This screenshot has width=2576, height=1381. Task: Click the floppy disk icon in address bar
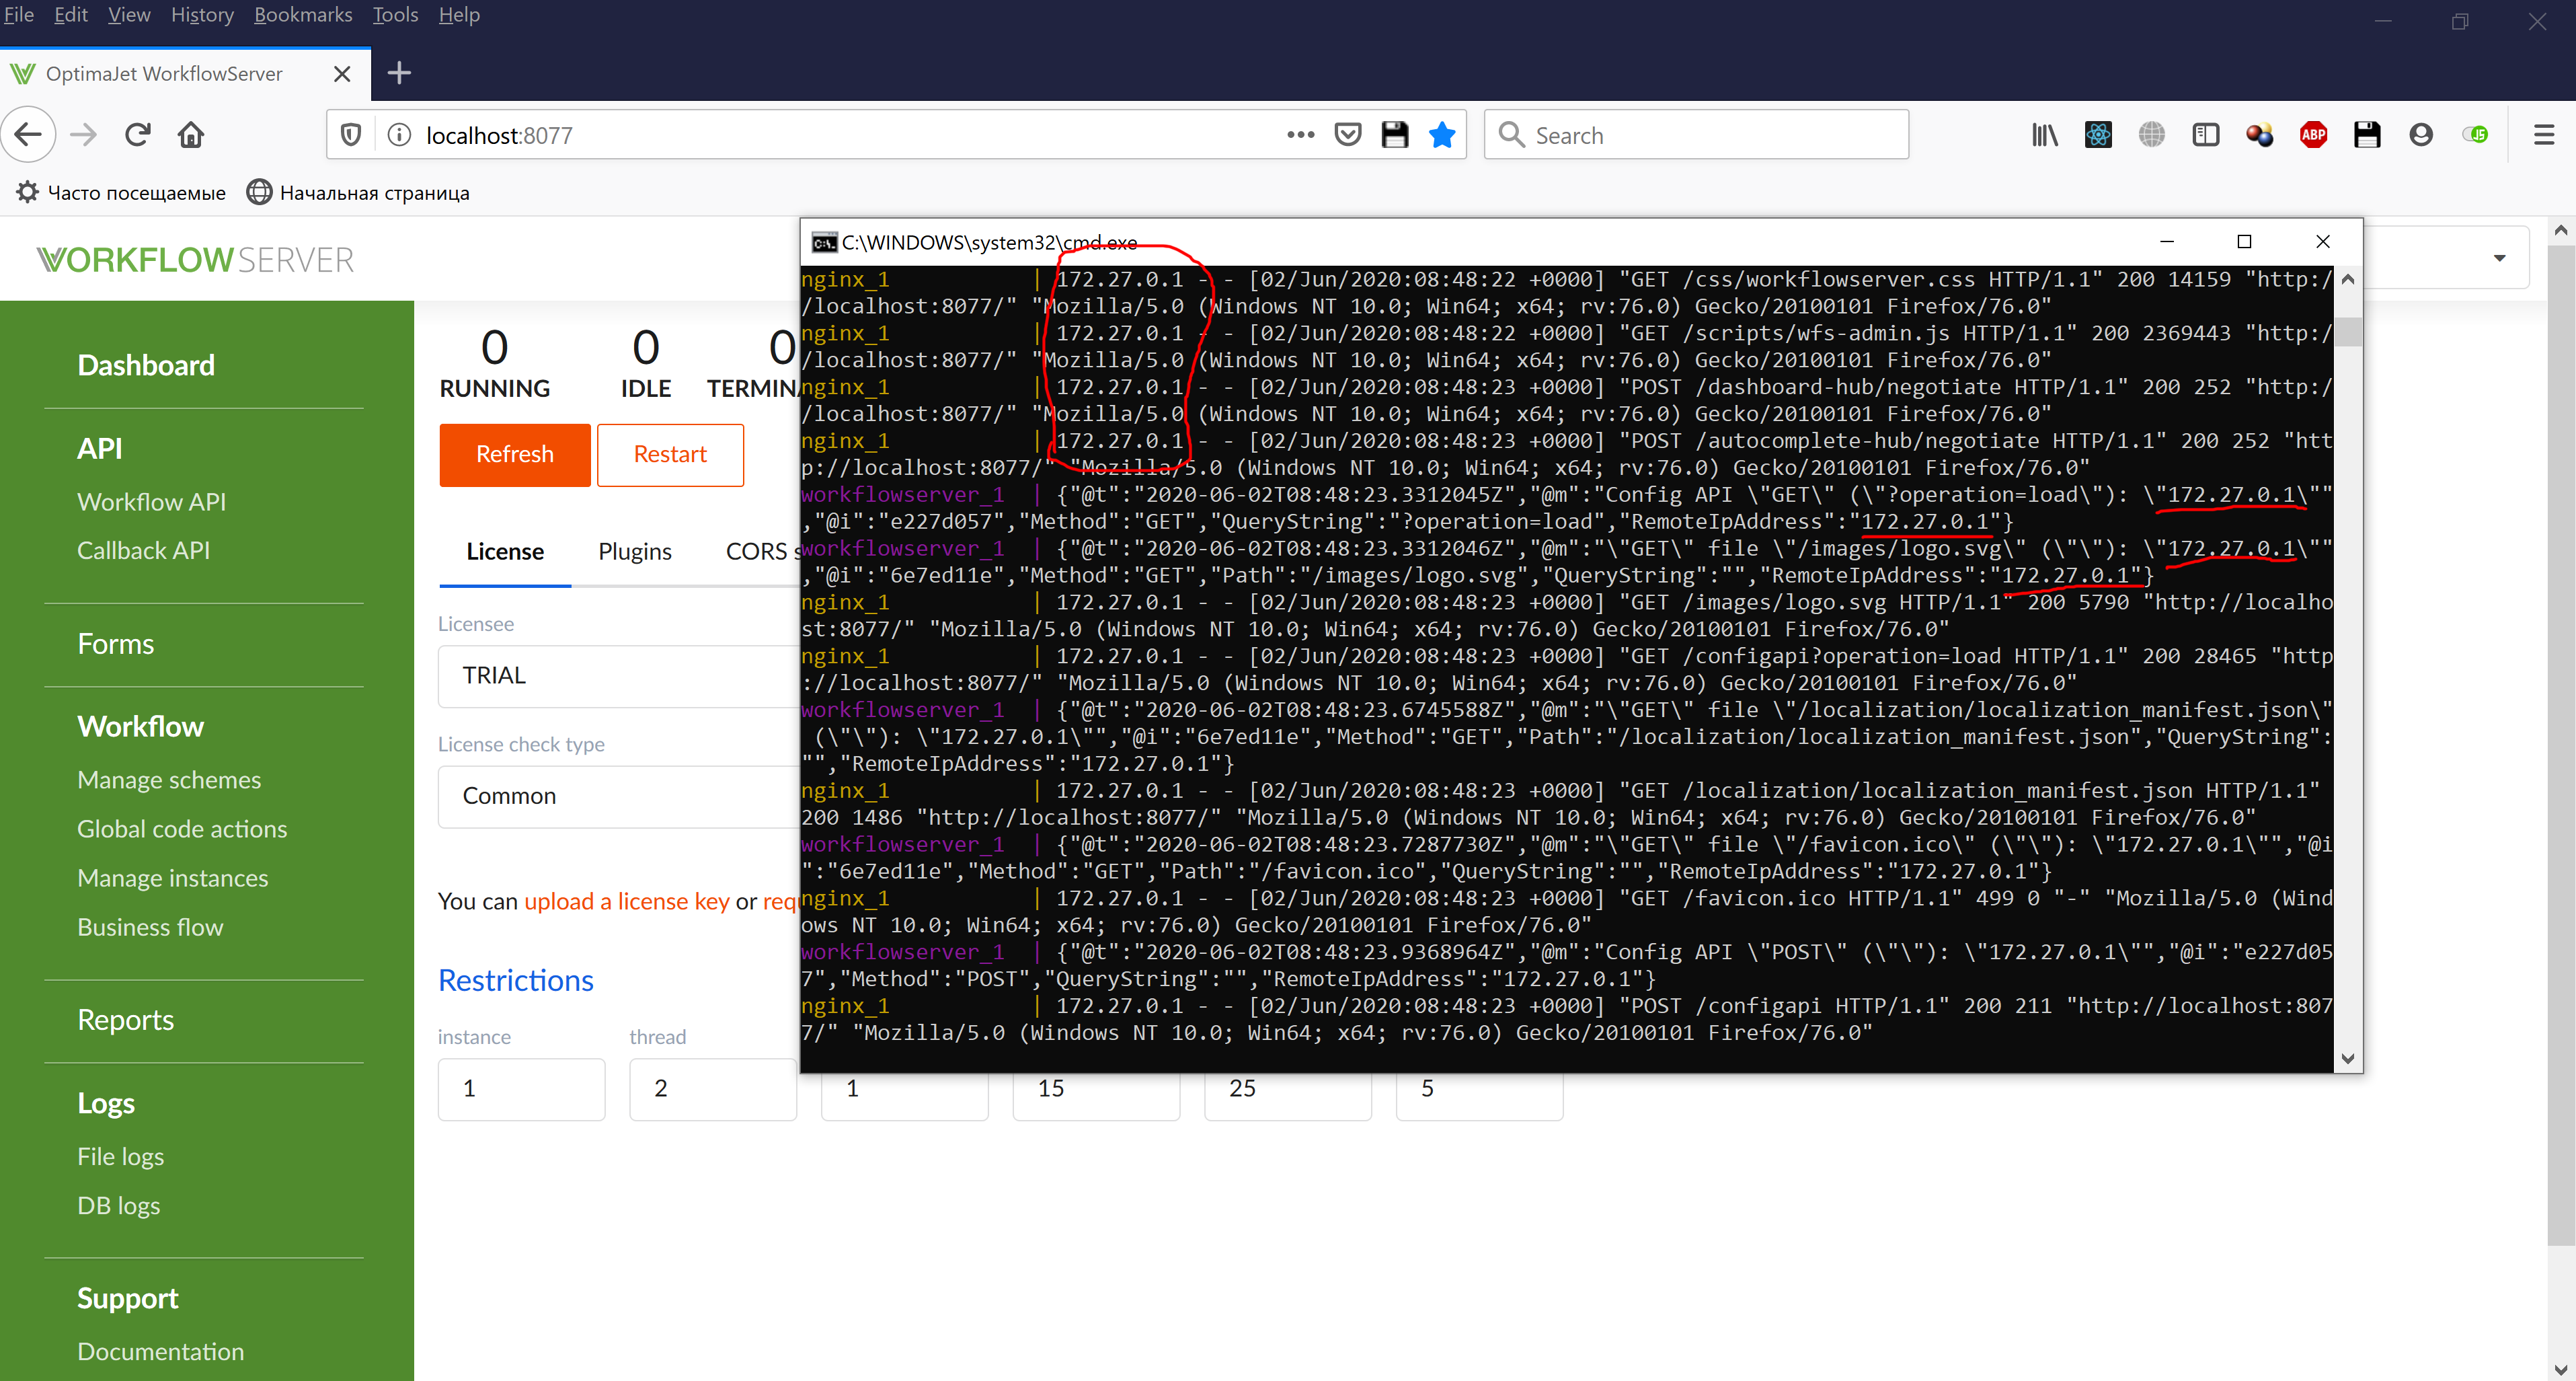click(x=1395, y=135)
